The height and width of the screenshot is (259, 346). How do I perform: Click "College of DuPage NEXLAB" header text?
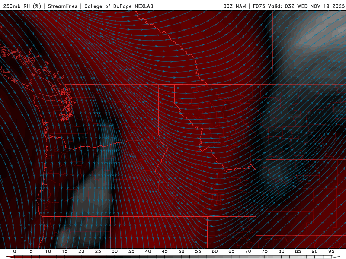[119, 6]
